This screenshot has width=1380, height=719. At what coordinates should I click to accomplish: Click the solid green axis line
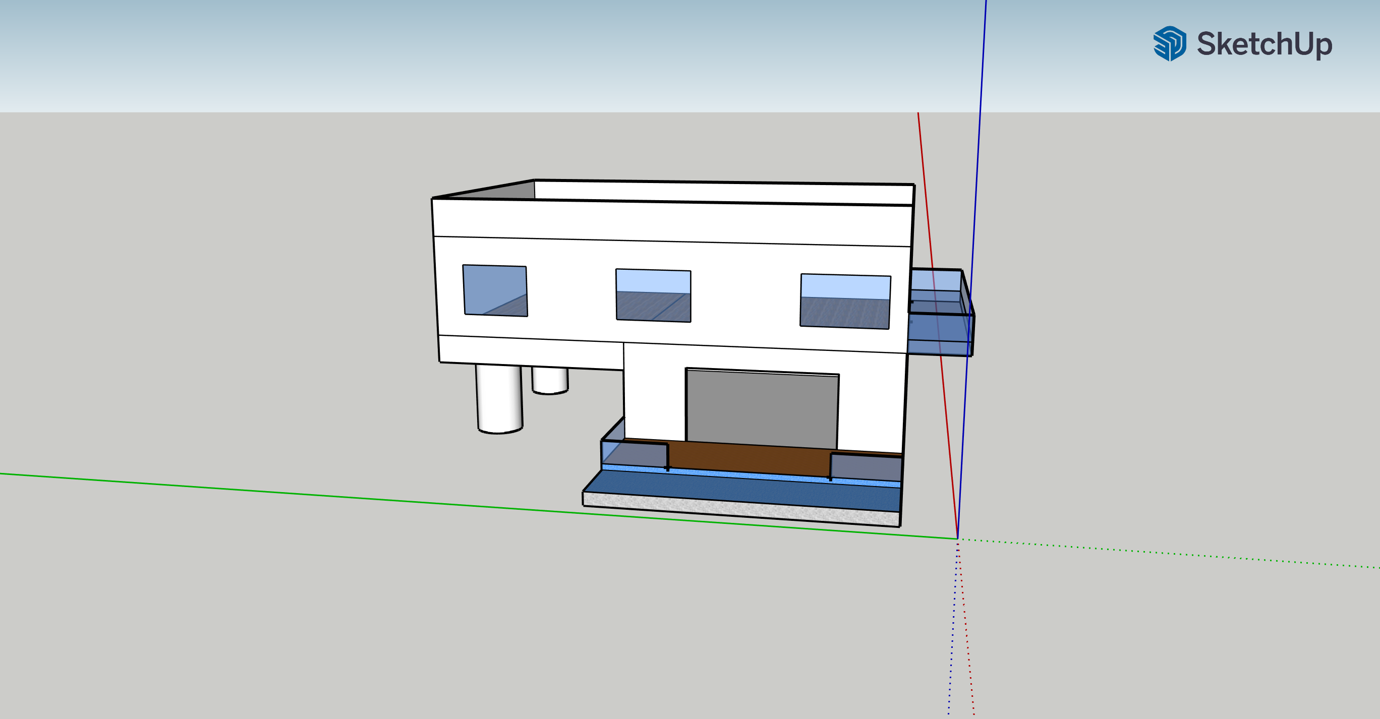pos(268,491)
